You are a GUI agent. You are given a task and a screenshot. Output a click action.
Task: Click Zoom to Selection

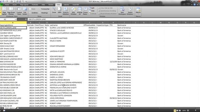tap(66, 11)
